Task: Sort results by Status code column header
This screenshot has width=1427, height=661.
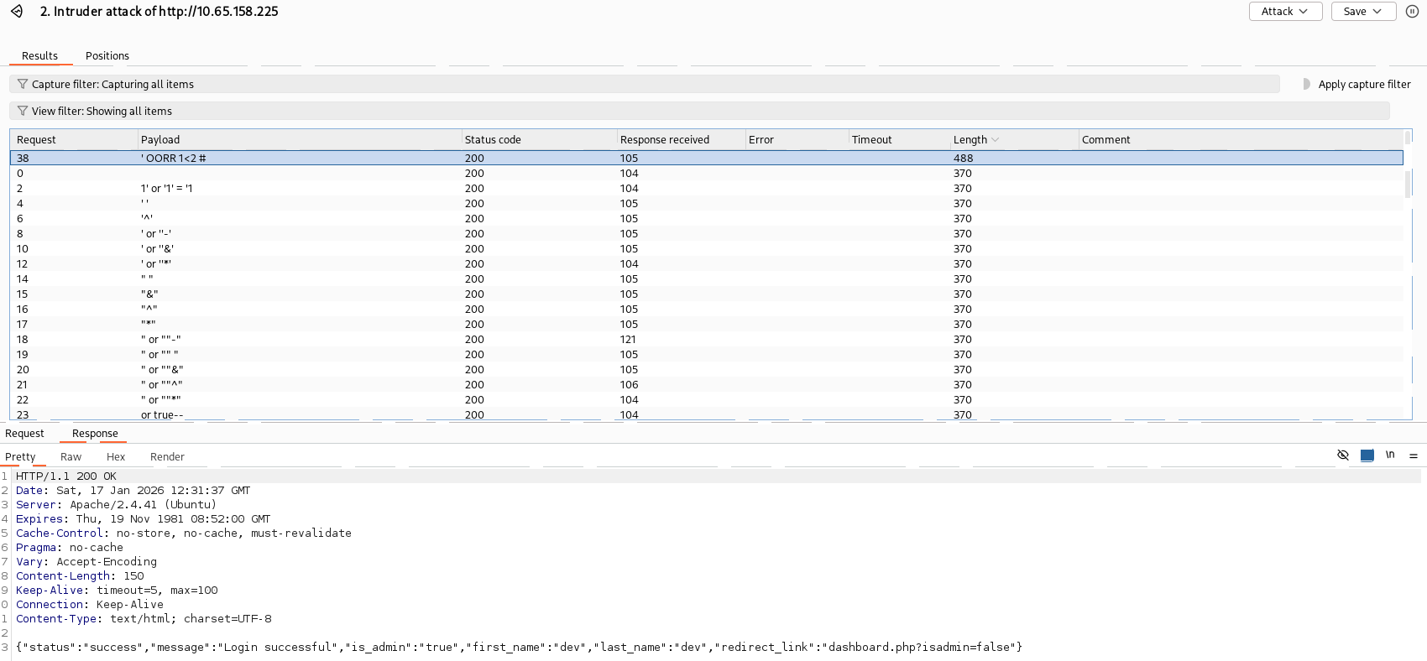Action: (x=539, y=139)
